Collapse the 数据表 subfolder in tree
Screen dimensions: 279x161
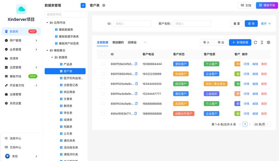[52, 57]
